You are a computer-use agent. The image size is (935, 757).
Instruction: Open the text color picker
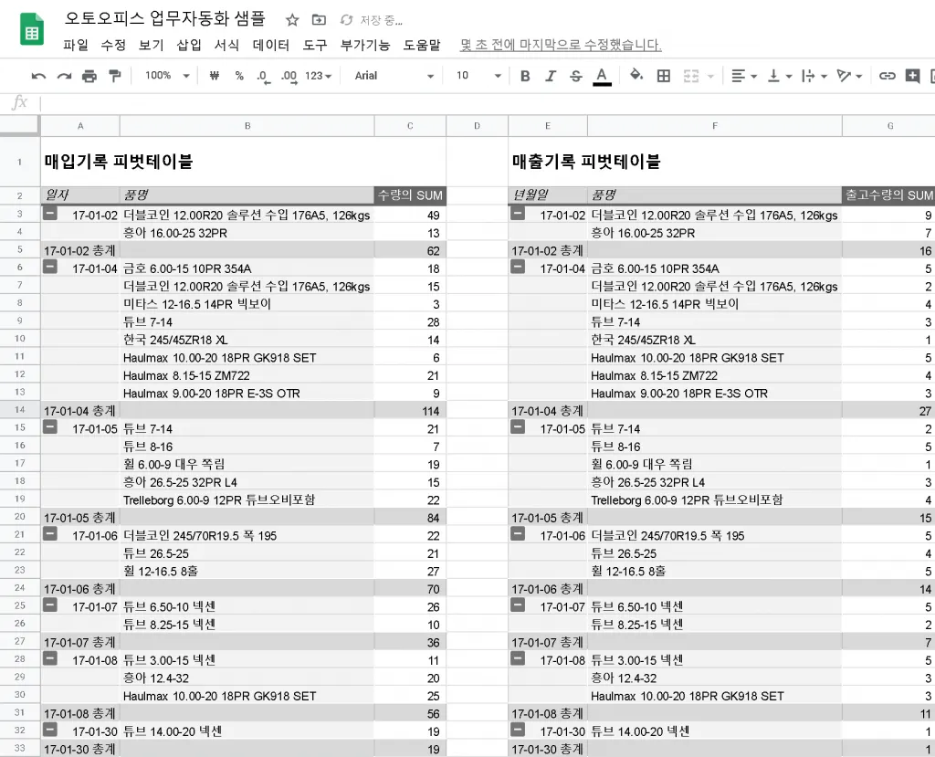coord(602,77)
